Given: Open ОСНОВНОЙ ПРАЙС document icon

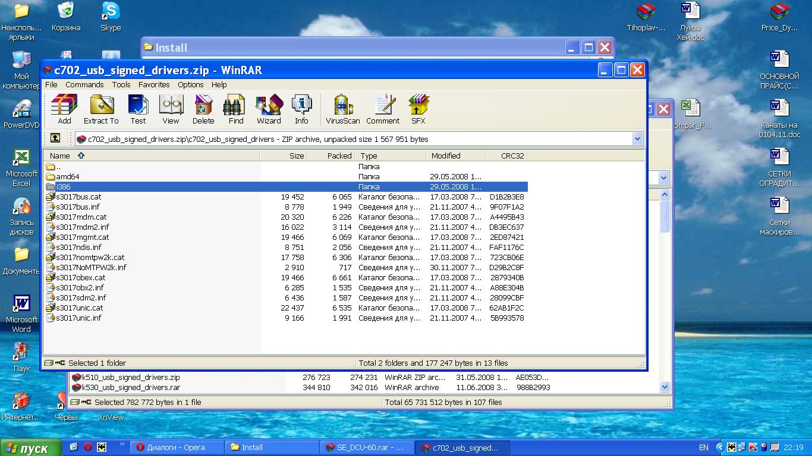Looking at the screenshot, I should (x=779, y=70).
